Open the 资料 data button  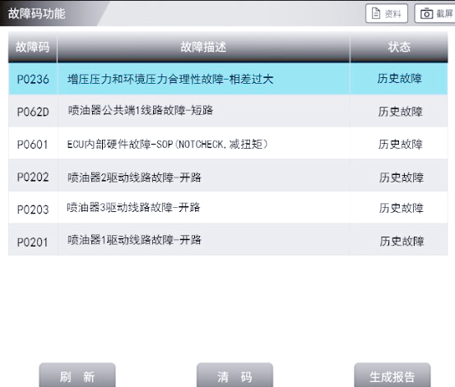coord(387,13)
